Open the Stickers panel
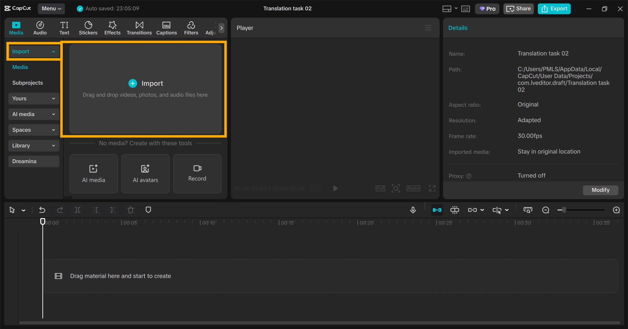Screen dimensions: 628x329 pos(88,28)
